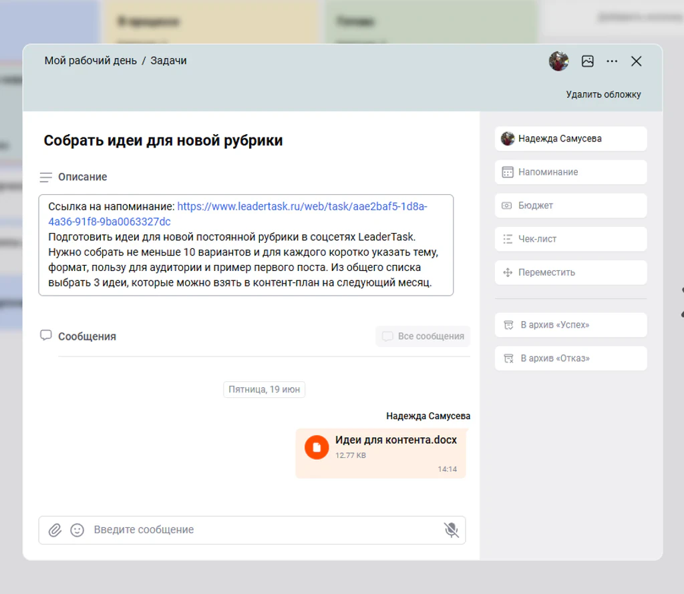The width and height of the screenshot is (684, 594).
Task: Open the three-dots more options menu
Action: 612,61
